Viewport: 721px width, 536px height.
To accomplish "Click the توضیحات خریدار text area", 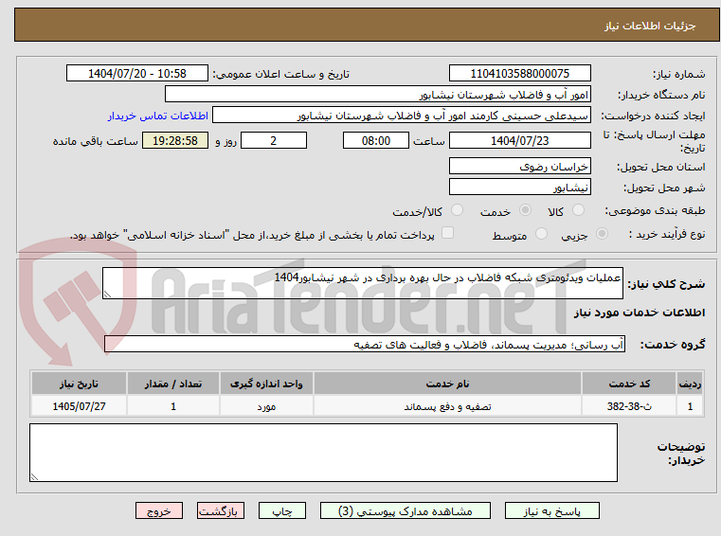I will point(323,453).
